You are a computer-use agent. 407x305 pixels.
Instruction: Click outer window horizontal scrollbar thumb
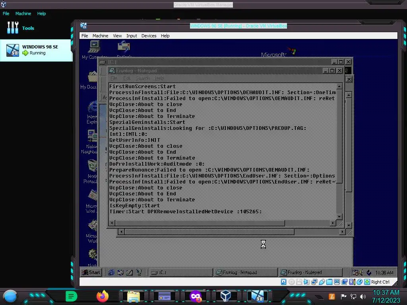point(209,232)
